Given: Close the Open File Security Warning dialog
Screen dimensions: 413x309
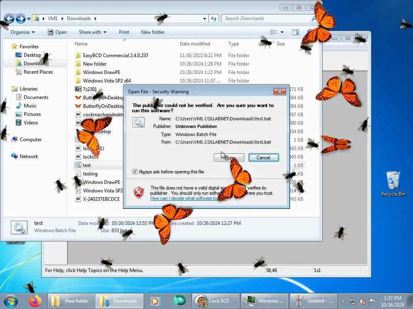Looking at the screenshot, I should [280, 91].
